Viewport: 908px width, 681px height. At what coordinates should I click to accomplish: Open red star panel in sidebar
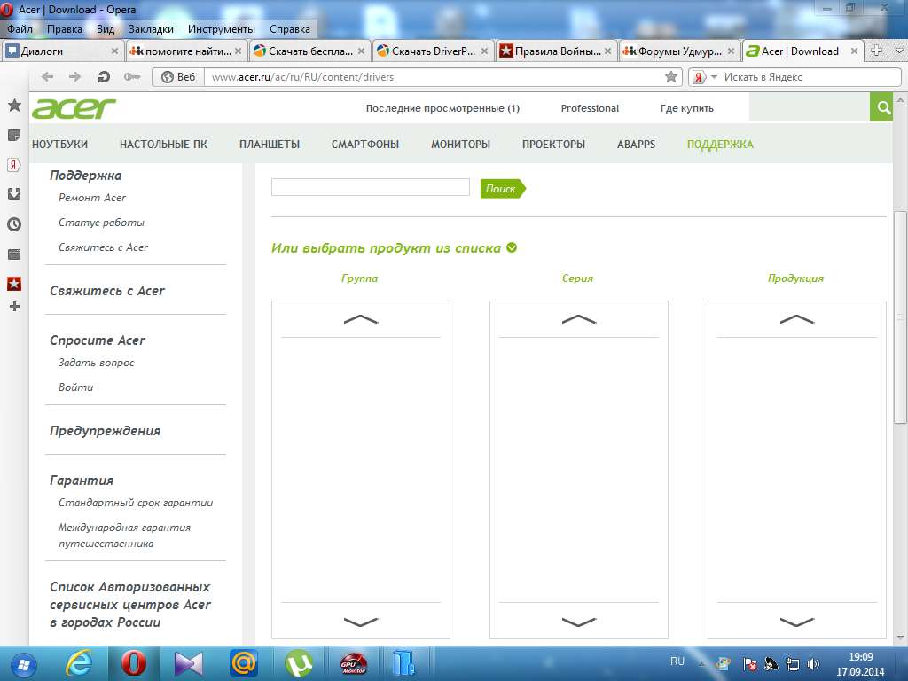(x=14, y=284)
